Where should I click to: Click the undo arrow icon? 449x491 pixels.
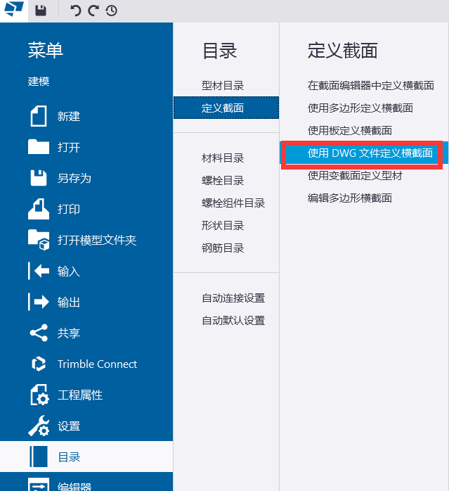click(75, 11)
